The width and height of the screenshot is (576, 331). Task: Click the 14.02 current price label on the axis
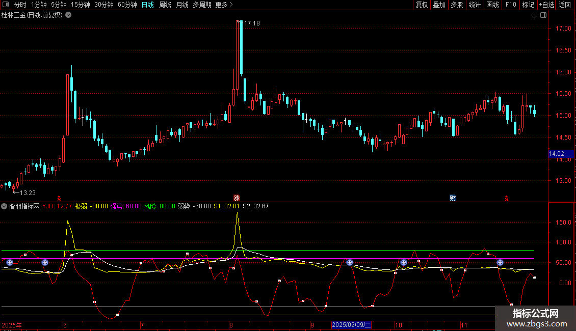click(x=556, y=153)
